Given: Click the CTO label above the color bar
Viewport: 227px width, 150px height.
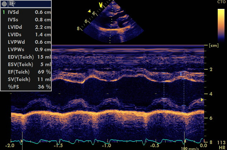Looking at the screenshot, I should tap(221, 2).
